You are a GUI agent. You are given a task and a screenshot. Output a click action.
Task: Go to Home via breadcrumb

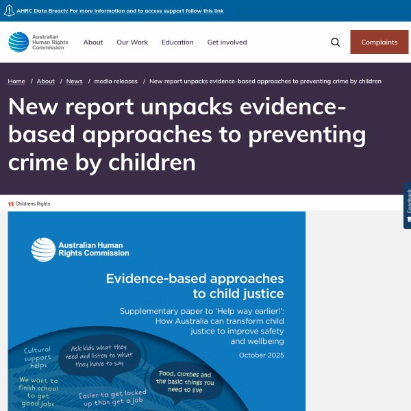16,82
